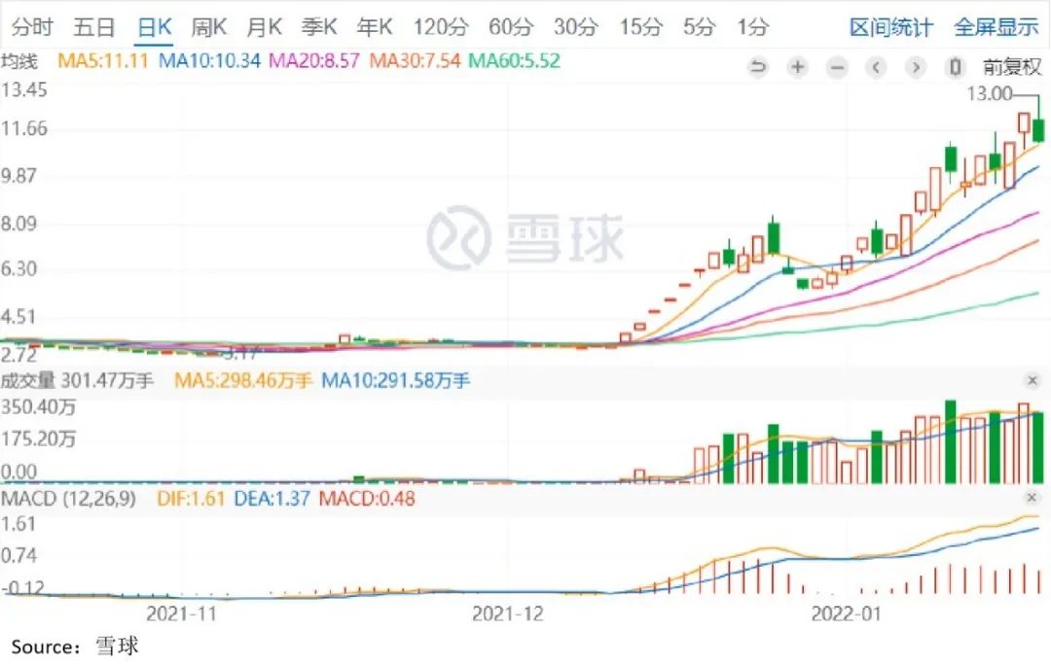Click the 4.51 price axis label

coord(20,316)
